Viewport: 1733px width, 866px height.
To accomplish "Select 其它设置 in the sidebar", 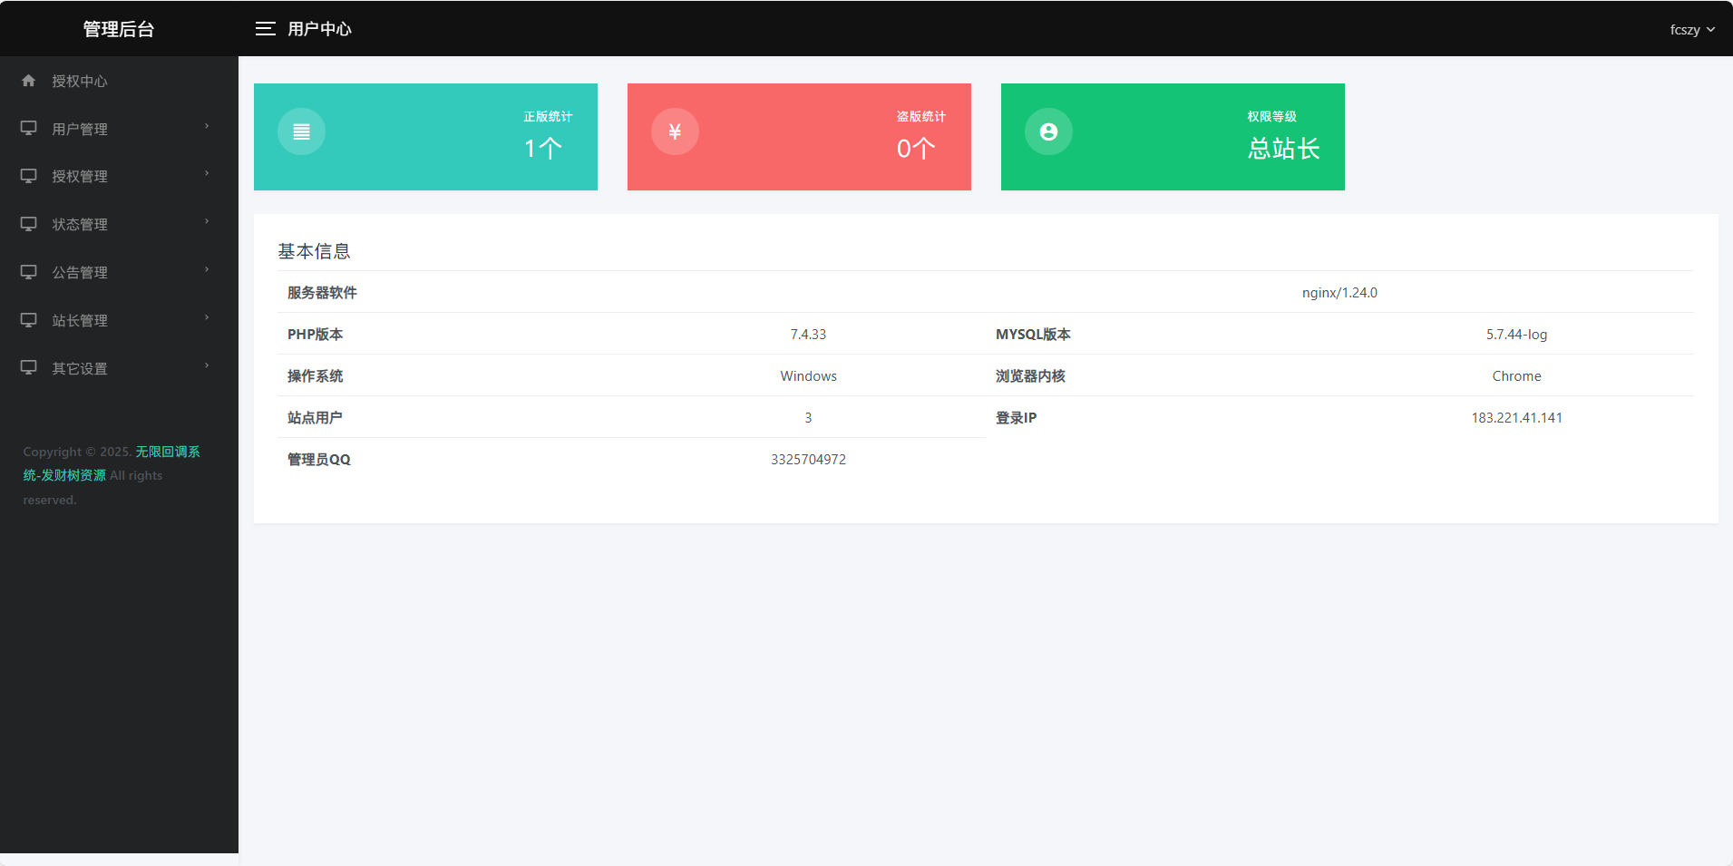I will [x=119, y=368].
